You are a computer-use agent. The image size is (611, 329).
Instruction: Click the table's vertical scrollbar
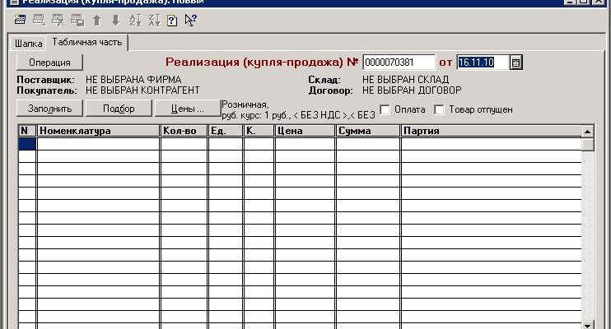point(588,230)
